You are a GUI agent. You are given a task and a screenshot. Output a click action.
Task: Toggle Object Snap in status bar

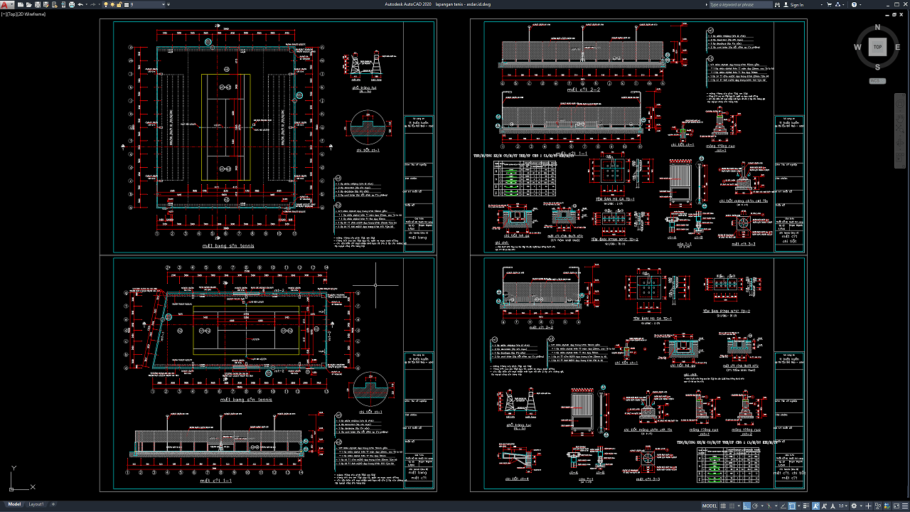tap(792, 506)
